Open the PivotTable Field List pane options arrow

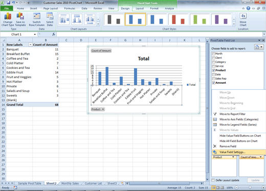(259, 40)
